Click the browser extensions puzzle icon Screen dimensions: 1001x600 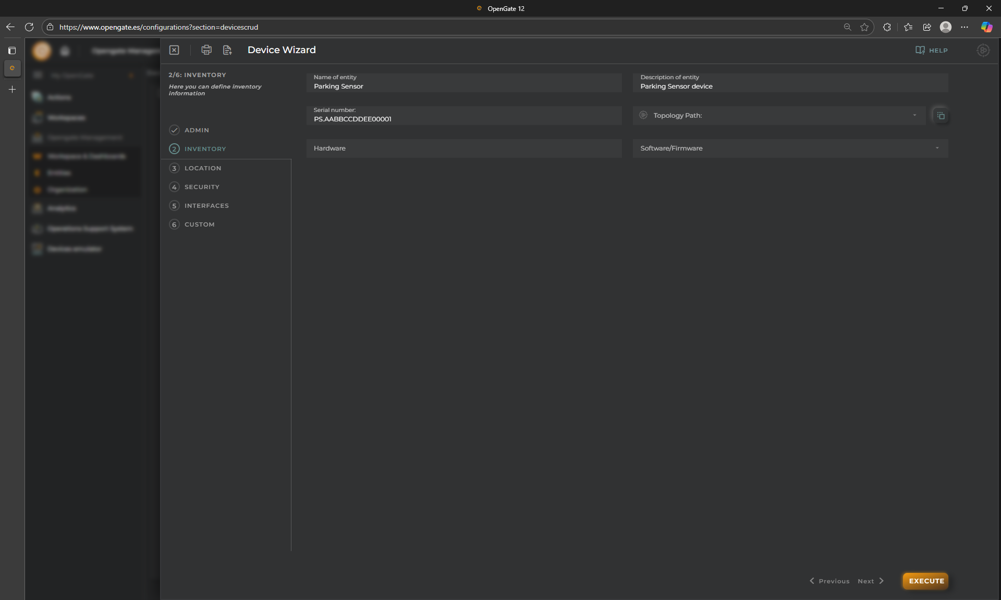(887, 27)
